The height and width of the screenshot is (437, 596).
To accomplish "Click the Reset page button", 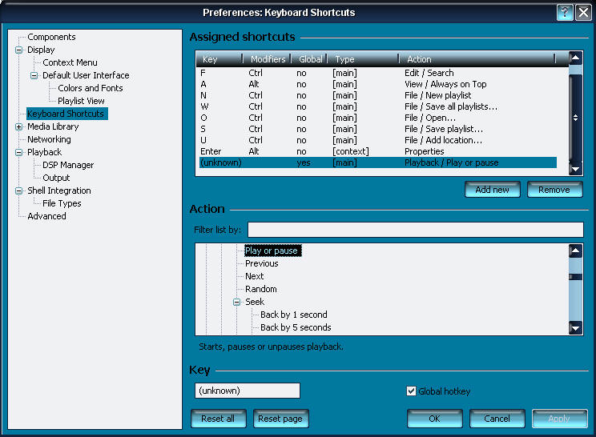I will (x=281, y=419).
